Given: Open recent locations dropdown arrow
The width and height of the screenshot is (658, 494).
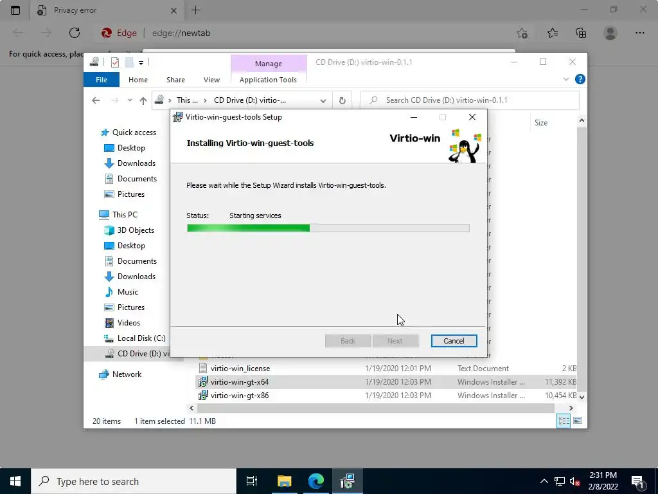Looking at the screenshot, I should point(130,100).
